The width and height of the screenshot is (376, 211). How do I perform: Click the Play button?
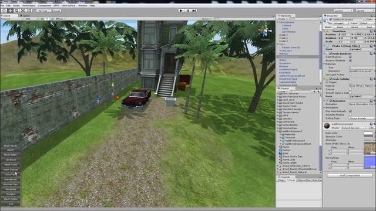pyautogui.click(x=181, y=11)
